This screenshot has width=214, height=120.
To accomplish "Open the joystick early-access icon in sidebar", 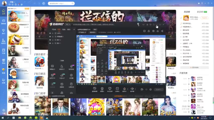I will (3, 41).
